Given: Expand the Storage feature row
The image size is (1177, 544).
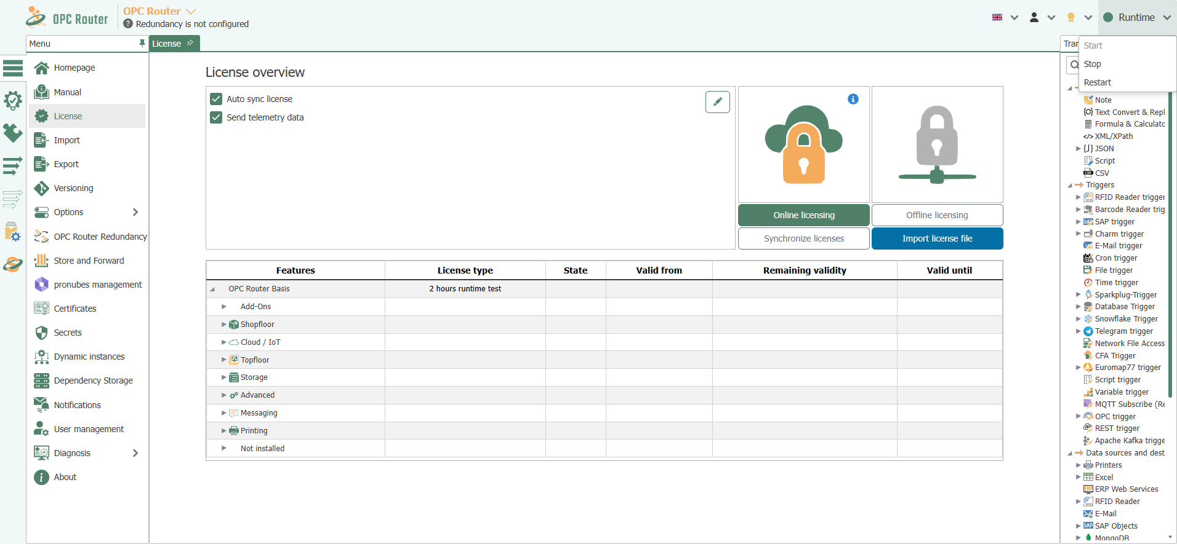Looking at the screenshot, I should (x=224, y=377).
